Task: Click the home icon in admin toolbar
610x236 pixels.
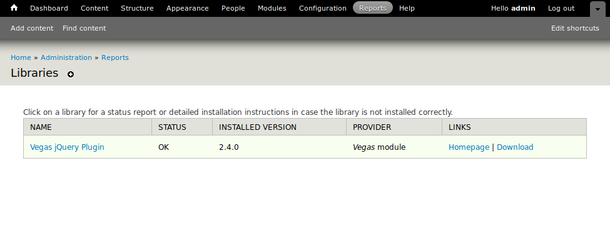Action: coord(14,7)
